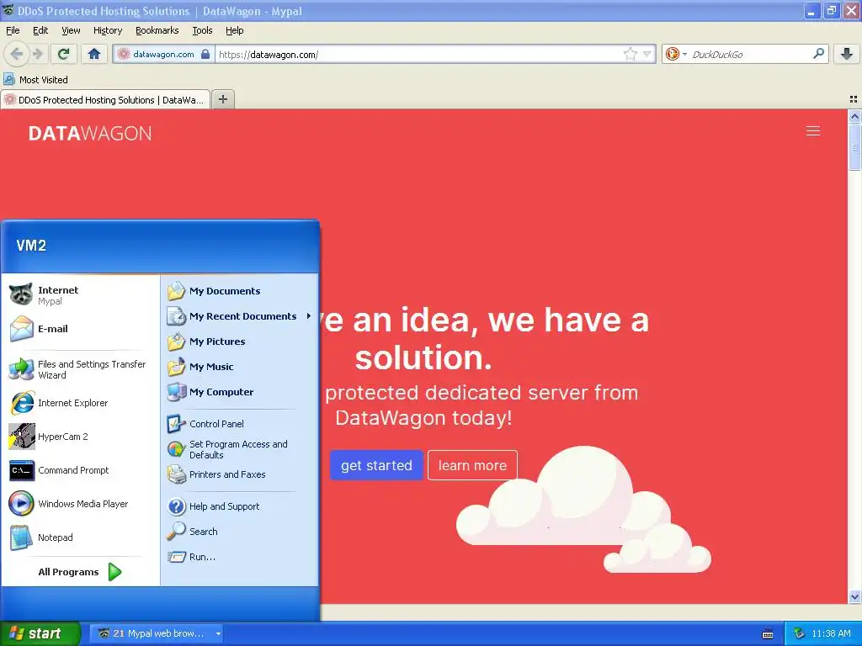Click the tab list grid icon

854,99
